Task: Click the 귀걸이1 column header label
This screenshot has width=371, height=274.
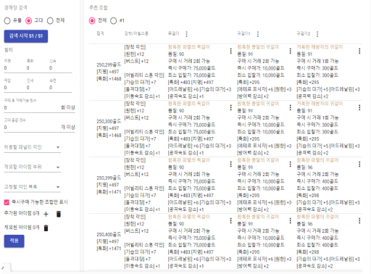Action: click(243, 33)
